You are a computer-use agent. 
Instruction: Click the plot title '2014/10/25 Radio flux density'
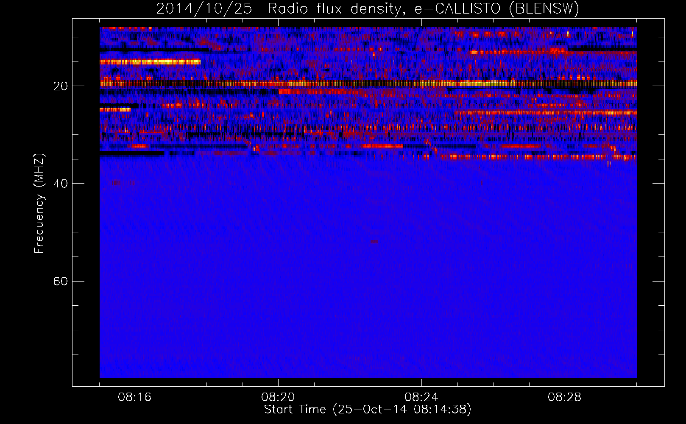coord(367,8)
